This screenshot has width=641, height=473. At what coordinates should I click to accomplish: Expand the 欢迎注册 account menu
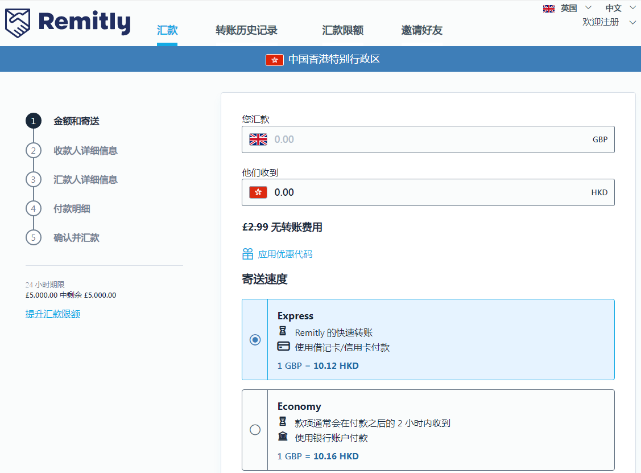(608, 22)
